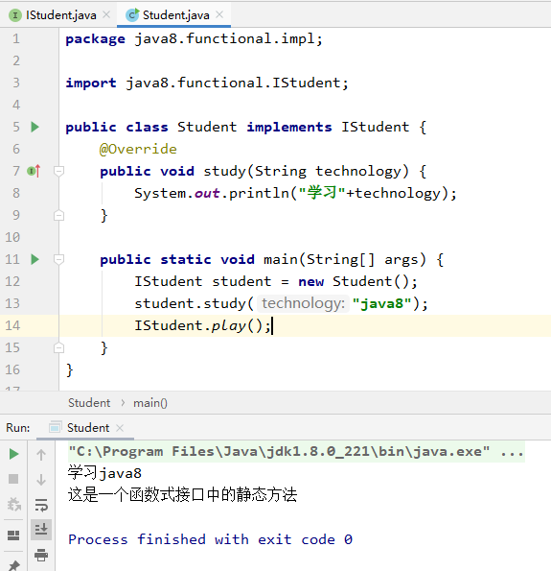551x571 pixels.
Task: Collapse the study method fold at line 7
Action: 58,171
